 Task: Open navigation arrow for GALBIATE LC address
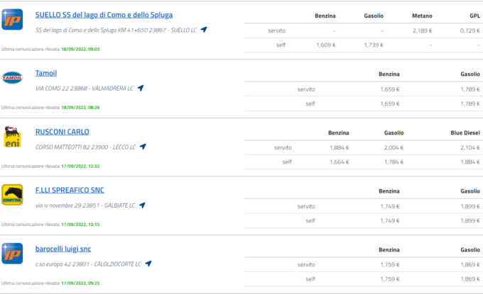[142, 205]
